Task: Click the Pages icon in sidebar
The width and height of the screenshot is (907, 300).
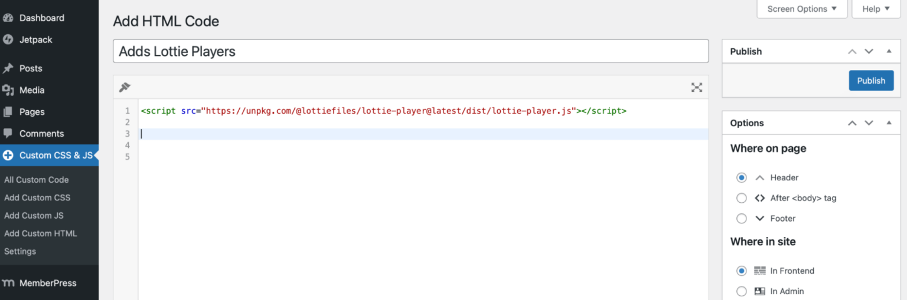Action: tap(8, 112)
